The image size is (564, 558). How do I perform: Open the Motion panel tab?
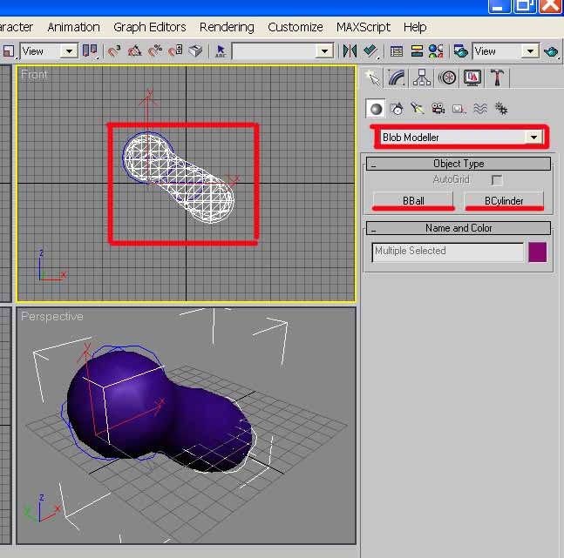pos(447,78)
